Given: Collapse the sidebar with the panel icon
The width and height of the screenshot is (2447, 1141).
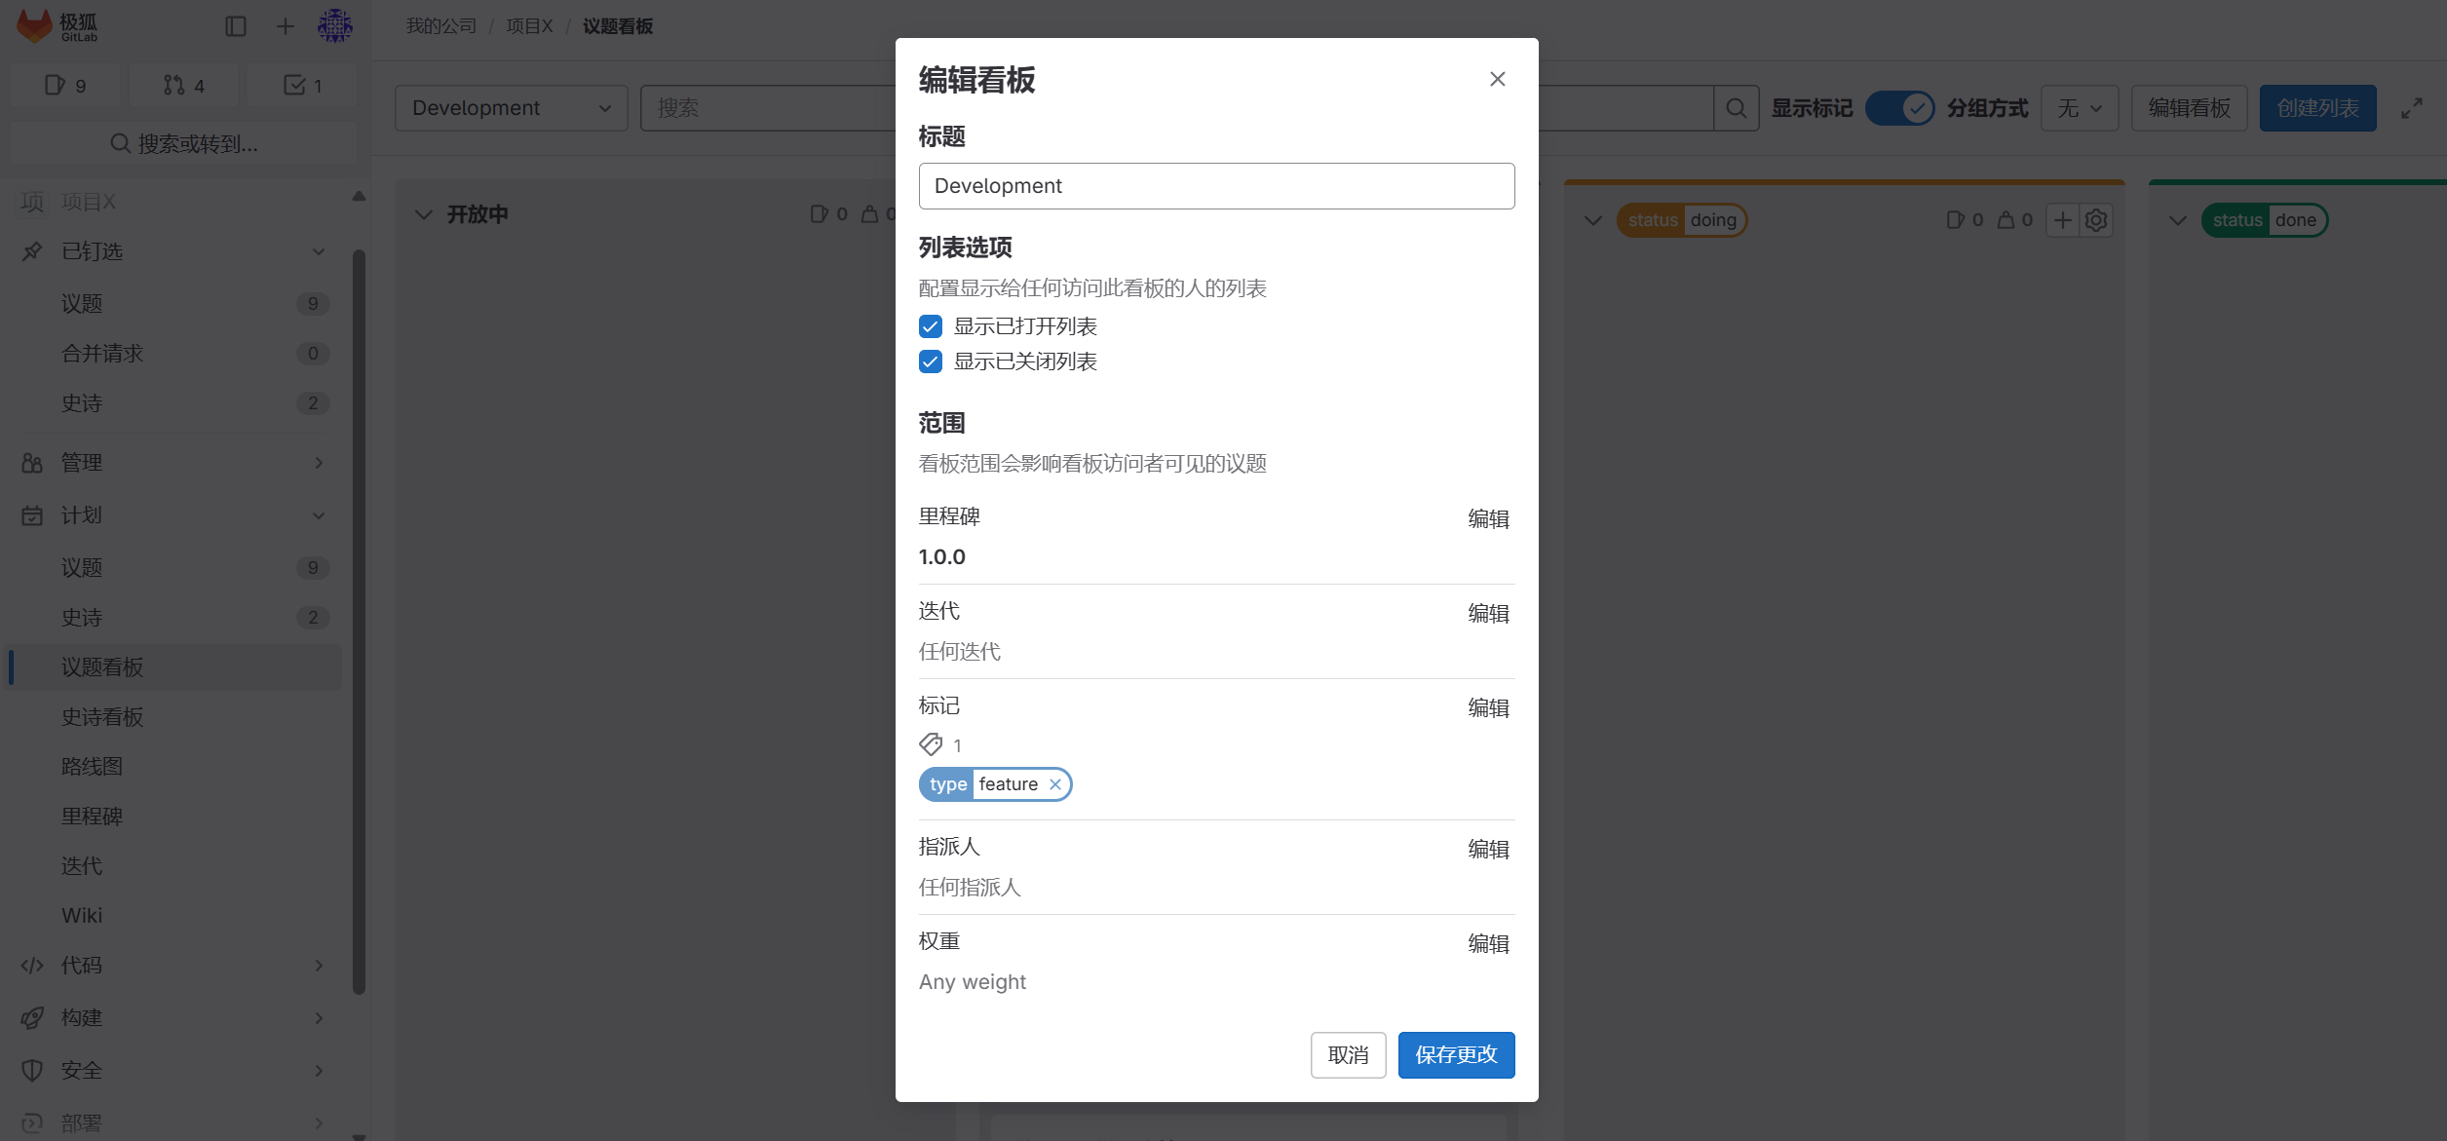Looking at the screenshot, I should [x=235, y=26].
